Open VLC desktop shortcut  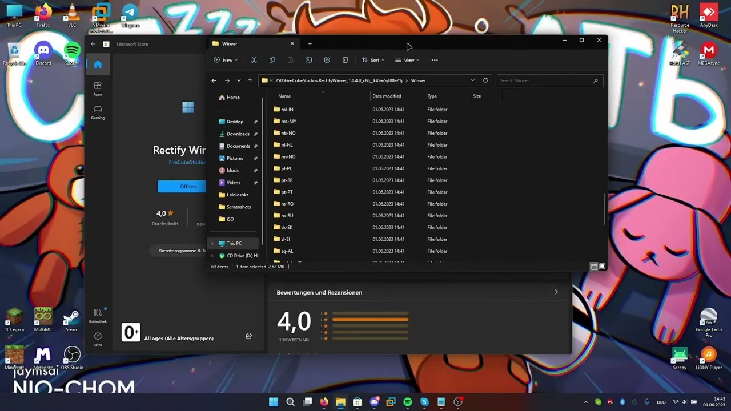[x=72, y=15]
